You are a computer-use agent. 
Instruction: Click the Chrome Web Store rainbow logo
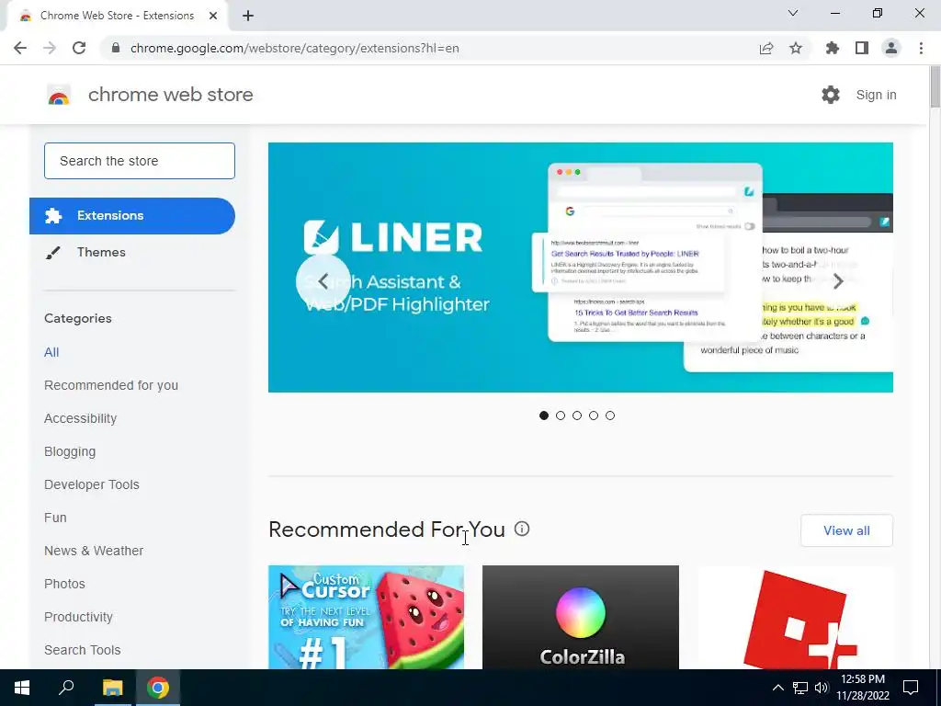(x=59, y=95)
